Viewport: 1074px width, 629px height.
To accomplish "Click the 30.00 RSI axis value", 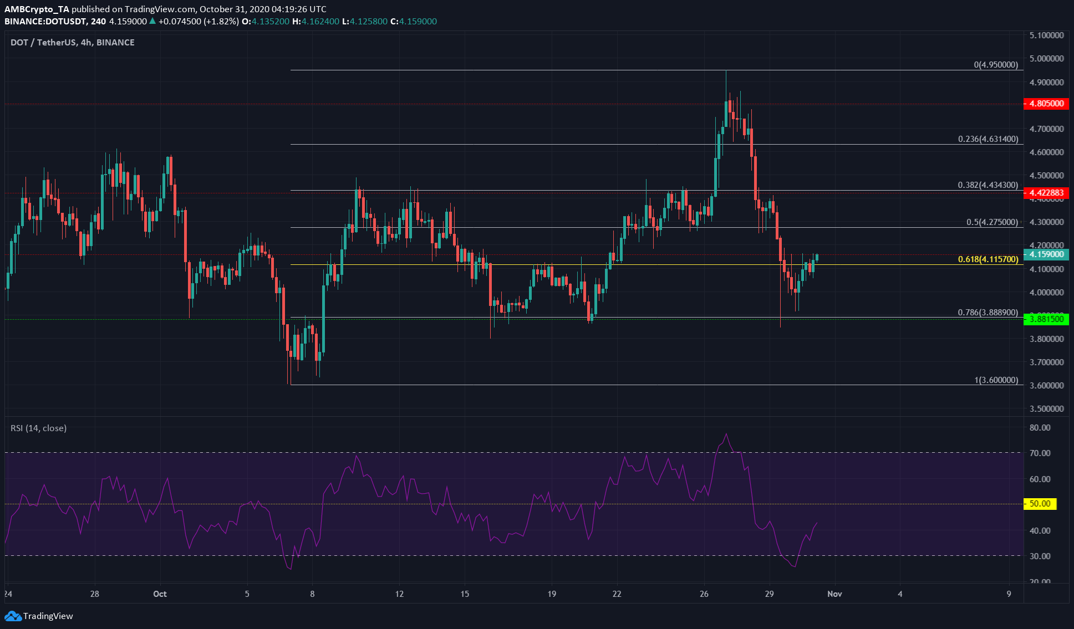I will pyautogui.click(x=1040, y=556).
